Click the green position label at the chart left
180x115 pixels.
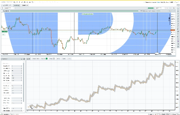4,31
